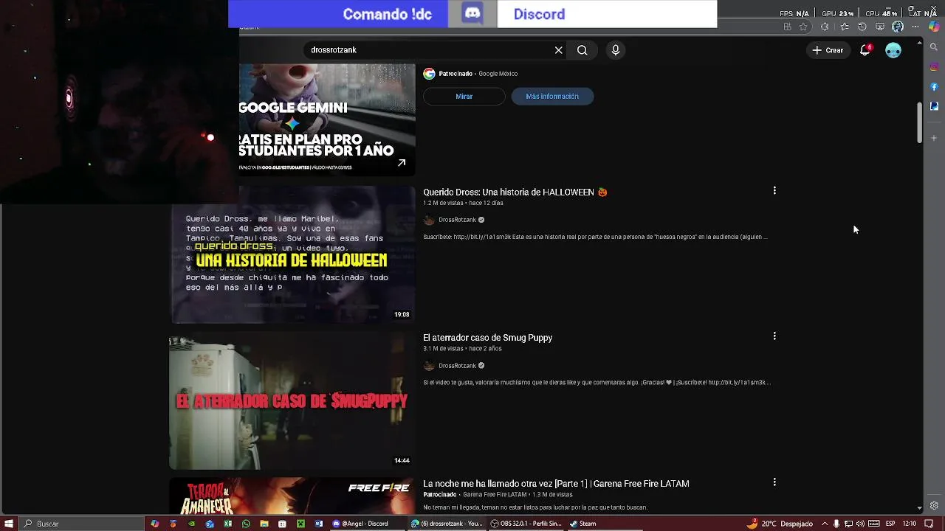
Task: Add a site with sidebar plus icon
Action: click(x=934, y=138)
